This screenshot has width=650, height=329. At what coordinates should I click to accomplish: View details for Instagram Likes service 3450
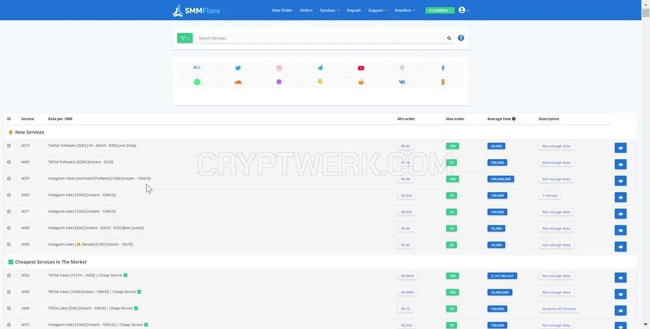pos(621,197)
